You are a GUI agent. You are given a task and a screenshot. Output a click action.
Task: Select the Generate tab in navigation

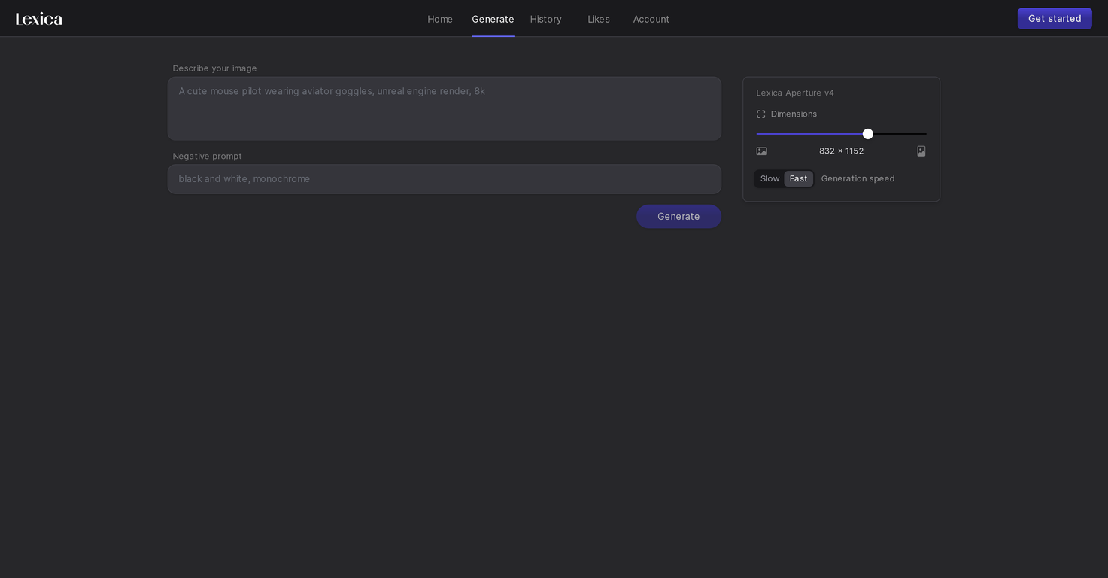tap(493, 19)
